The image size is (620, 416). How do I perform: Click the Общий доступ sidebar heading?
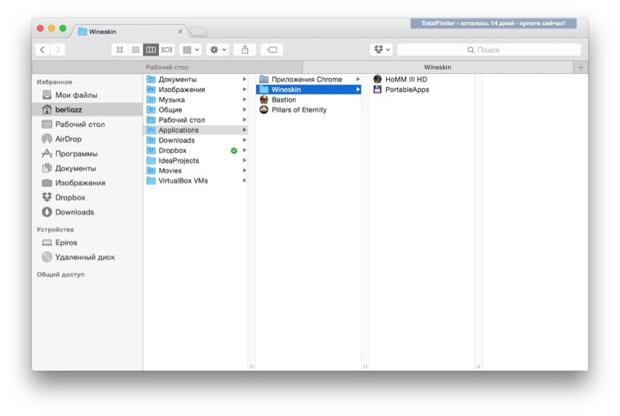(60, 274)
